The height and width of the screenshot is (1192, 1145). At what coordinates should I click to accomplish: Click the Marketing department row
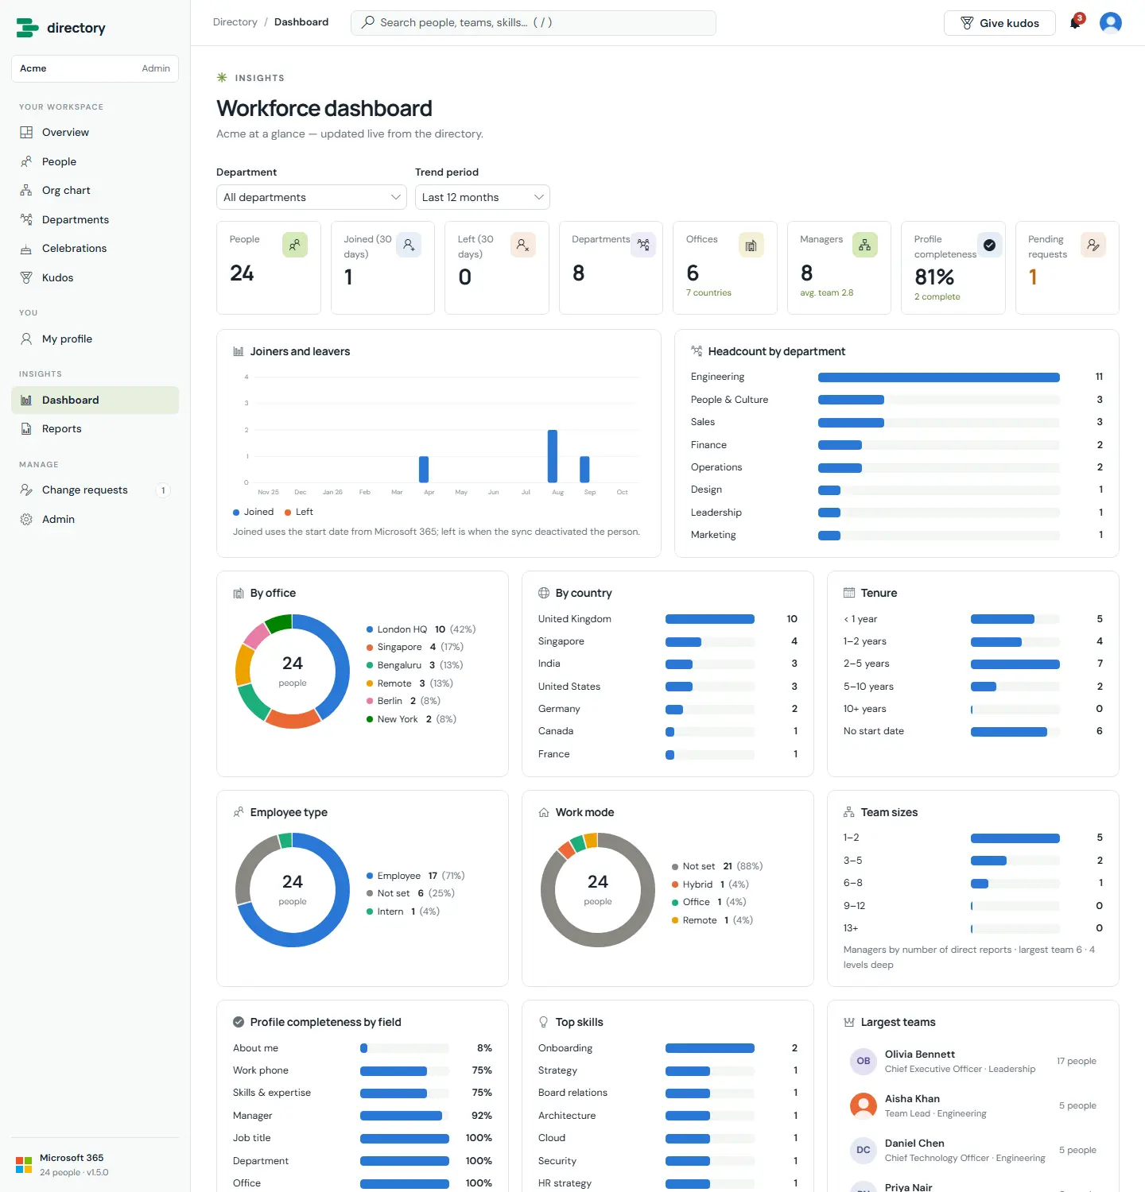click(897, 535)
